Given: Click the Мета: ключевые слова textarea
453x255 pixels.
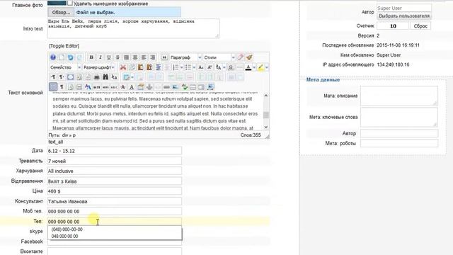Looking at the screenshot, I should (399, 117).
